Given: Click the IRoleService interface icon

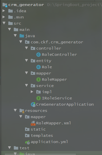Looking at the screenshot, I should click(x=38, y=98).
